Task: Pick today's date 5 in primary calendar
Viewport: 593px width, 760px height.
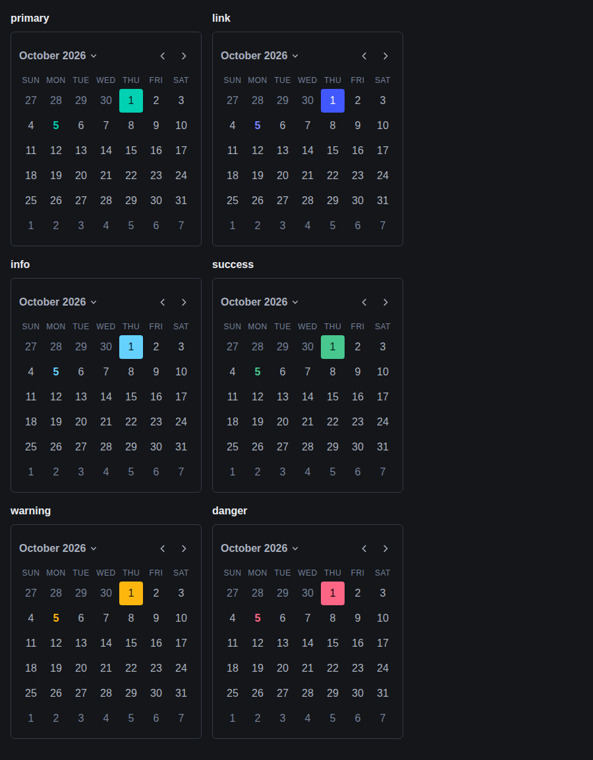Action: click(x=56, y=126)
